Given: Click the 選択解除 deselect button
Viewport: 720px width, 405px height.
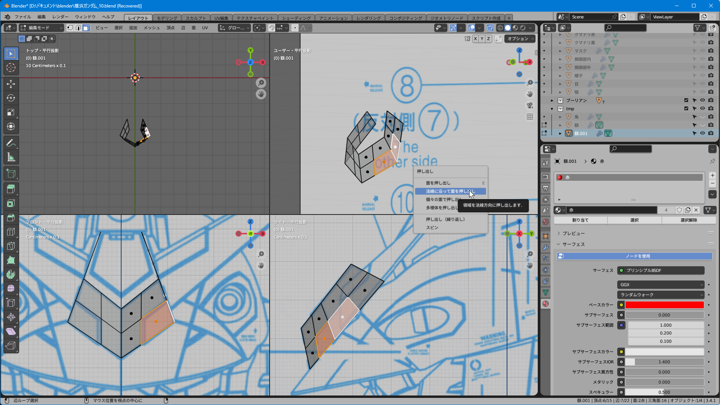Looking at the screenshot, I should pos(688,220).
